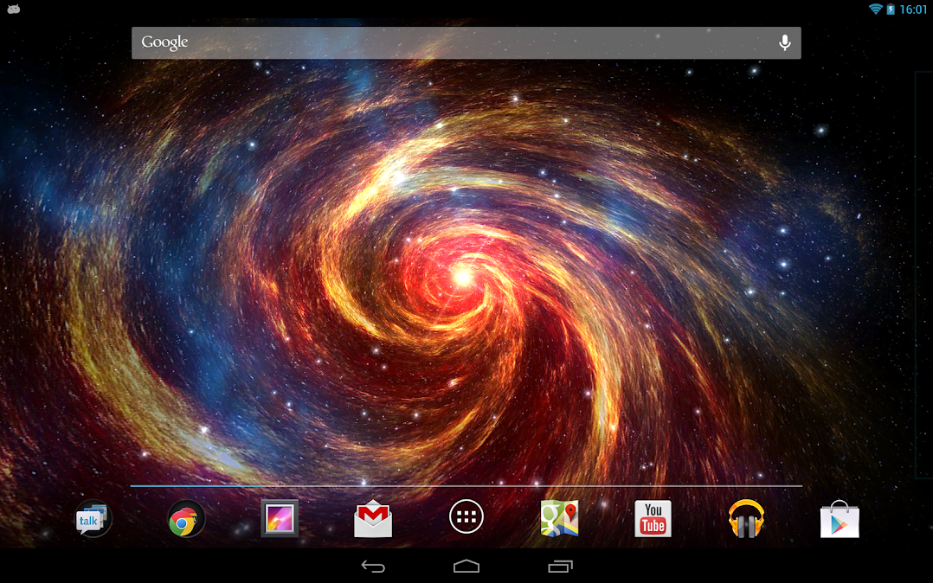933x583 pixels.
Task: Tap the Back navigation button
Action: point(373,567)
